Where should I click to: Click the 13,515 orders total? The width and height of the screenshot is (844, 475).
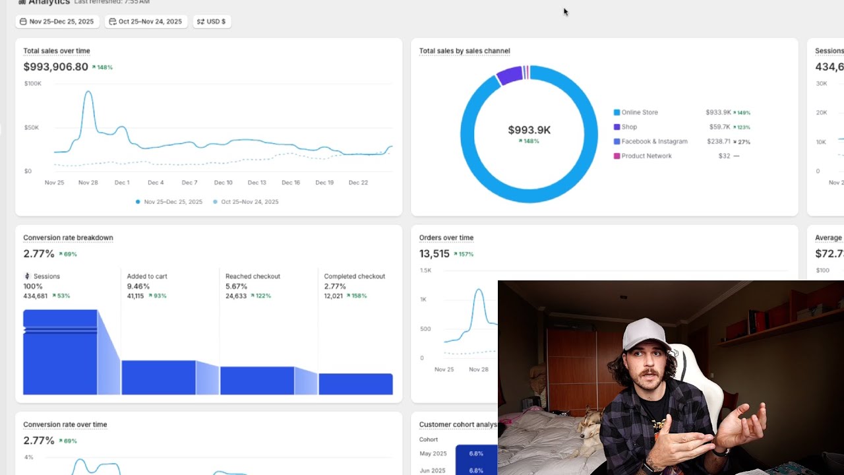pos(435,254)
